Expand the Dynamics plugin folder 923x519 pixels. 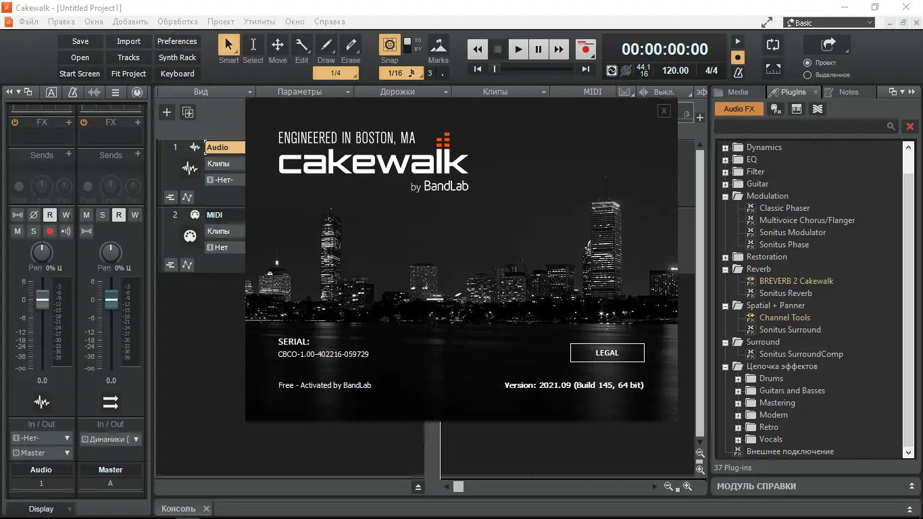coord(726,147)
